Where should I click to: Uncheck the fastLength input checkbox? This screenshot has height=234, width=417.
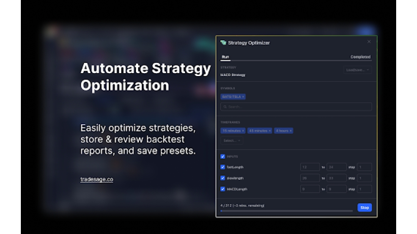coord(223,167)
